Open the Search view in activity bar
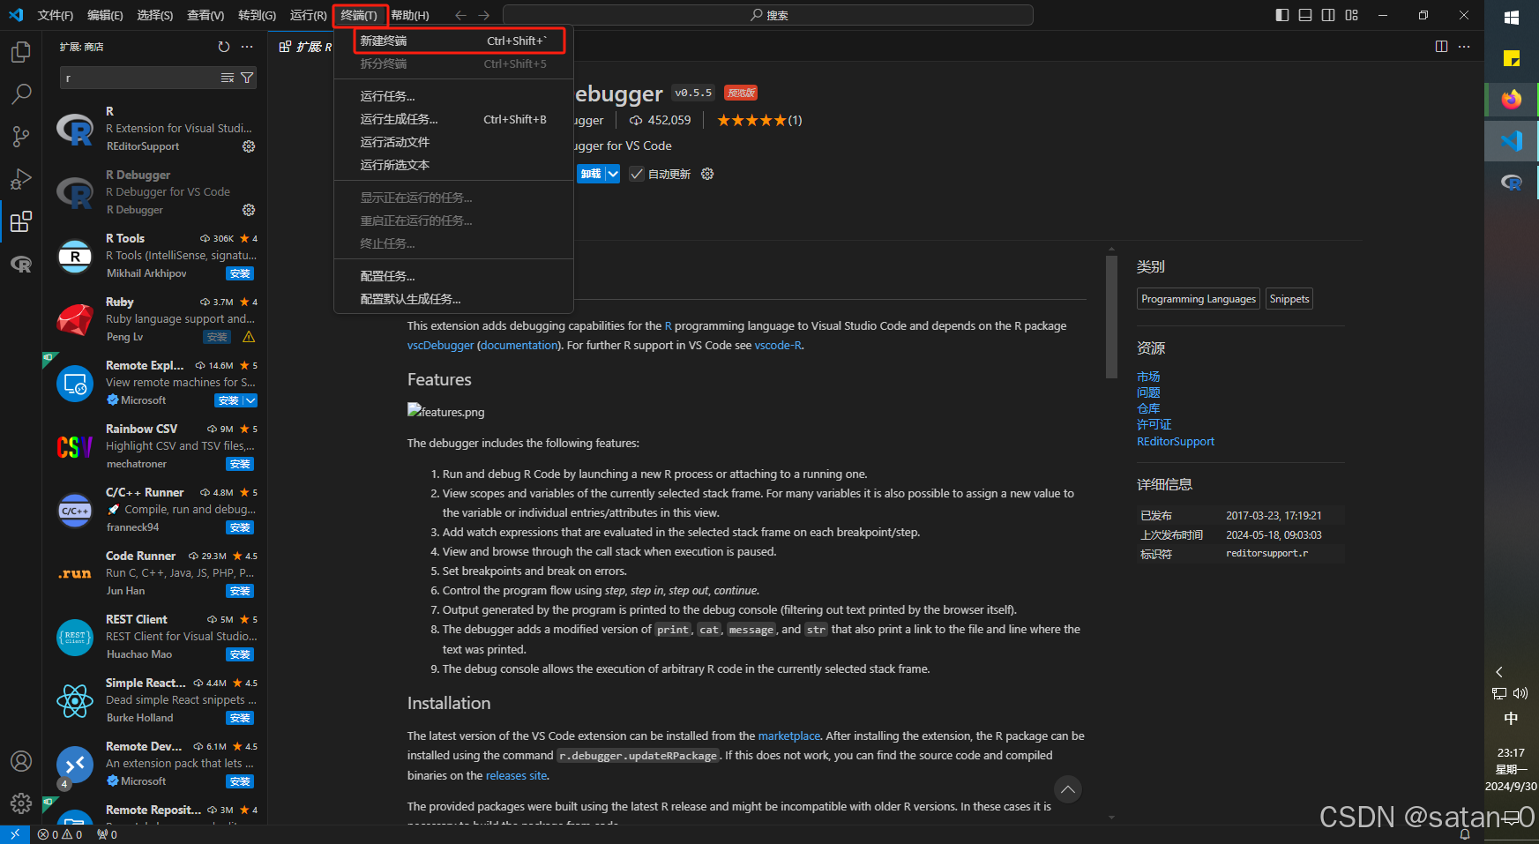Screen dimensions: 1539x844 21,94
